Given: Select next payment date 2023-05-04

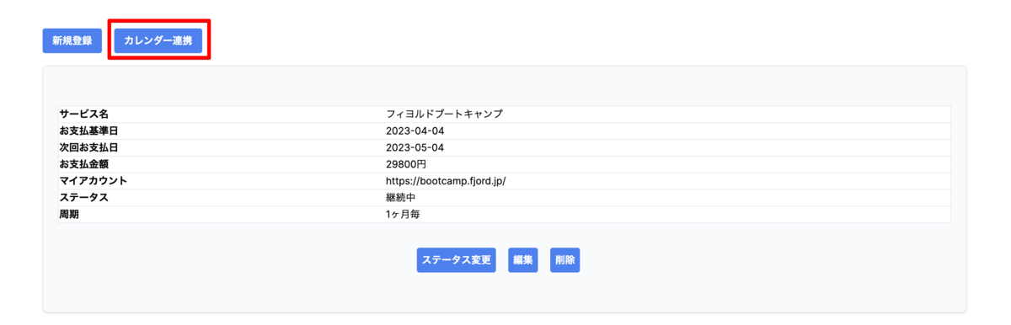Looking at the screenshot, I should pos(415,147).
